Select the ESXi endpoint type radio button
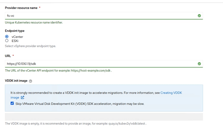The image size is (223, 129). click(x=7, y=41)
